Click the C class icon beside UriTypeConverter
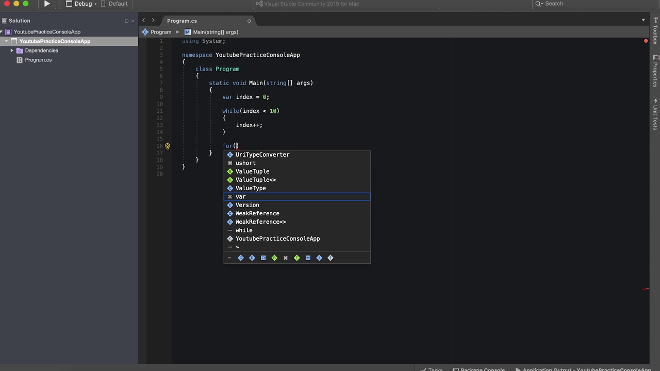The height and width of the screenshot is (371, 660). tap(230, 155)
